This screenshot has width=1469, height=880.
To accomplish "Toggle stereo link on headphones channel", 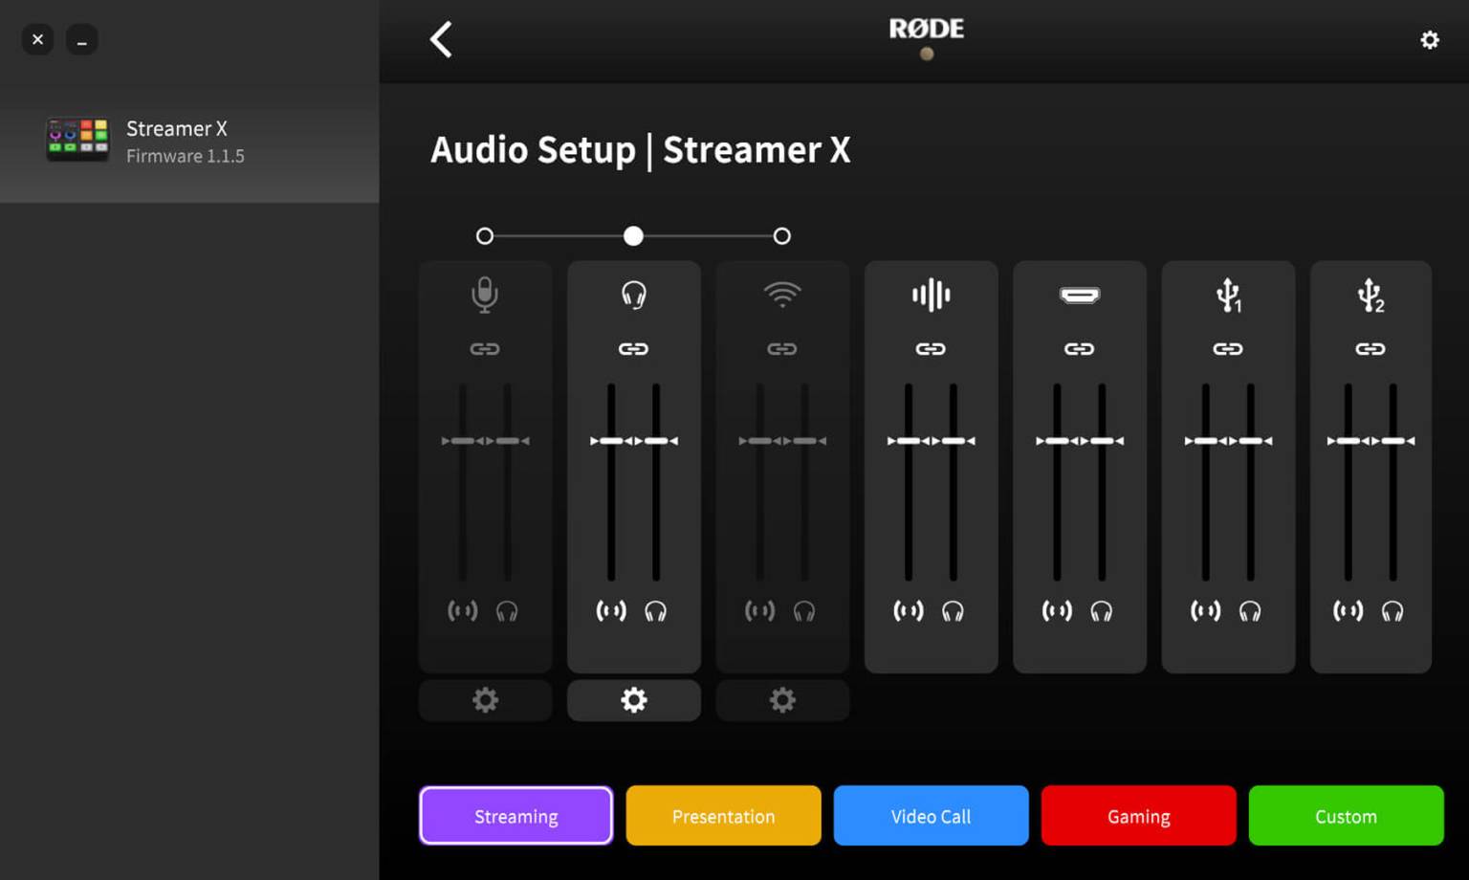I will click(x=633, y=349).
